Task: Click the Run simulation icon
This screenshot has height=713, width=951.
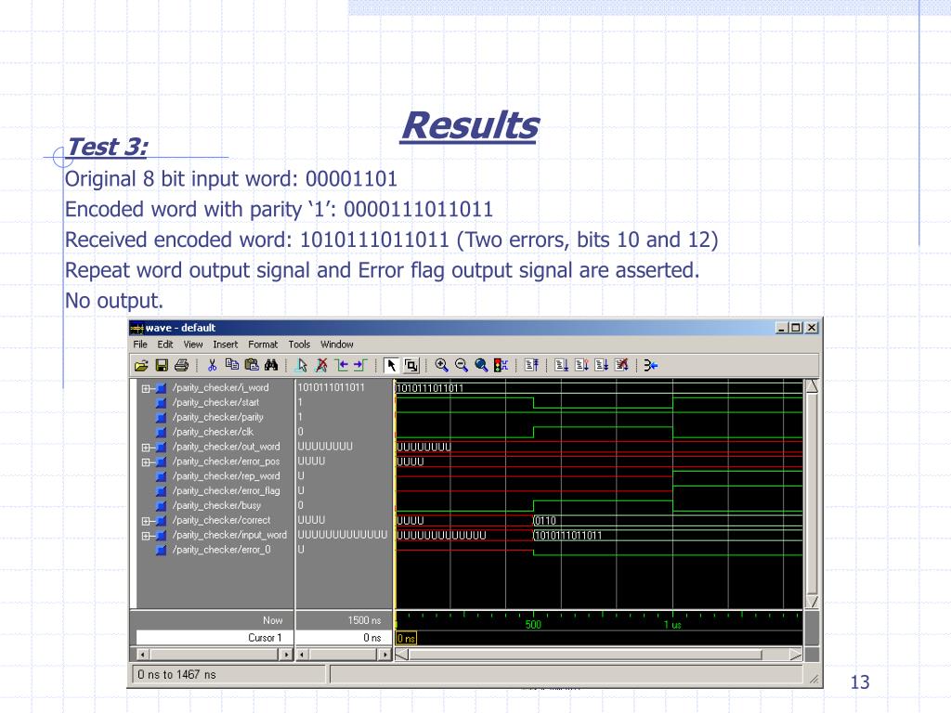Action: [x=562, y=366]
